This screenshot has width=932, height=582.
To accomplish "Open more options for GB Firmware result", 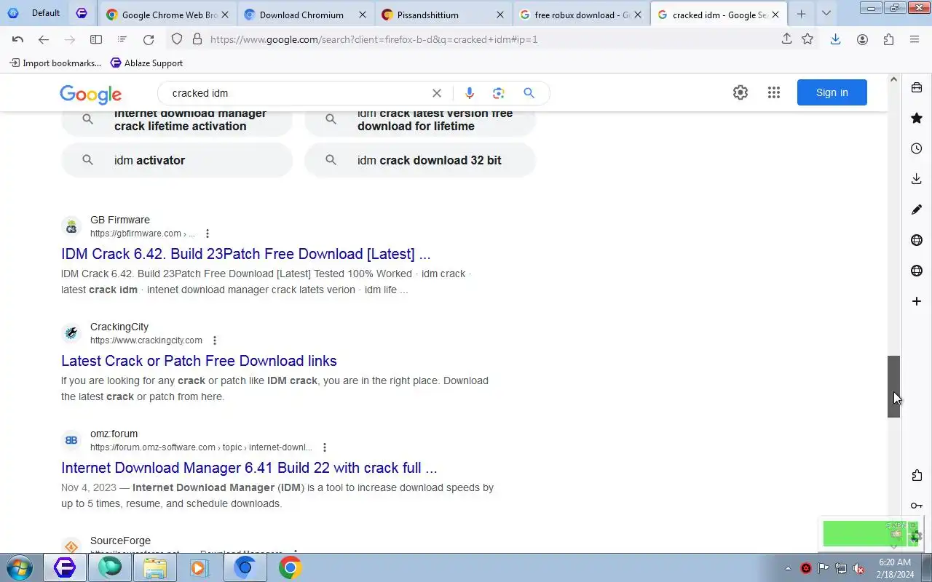I will click(208, 234).
